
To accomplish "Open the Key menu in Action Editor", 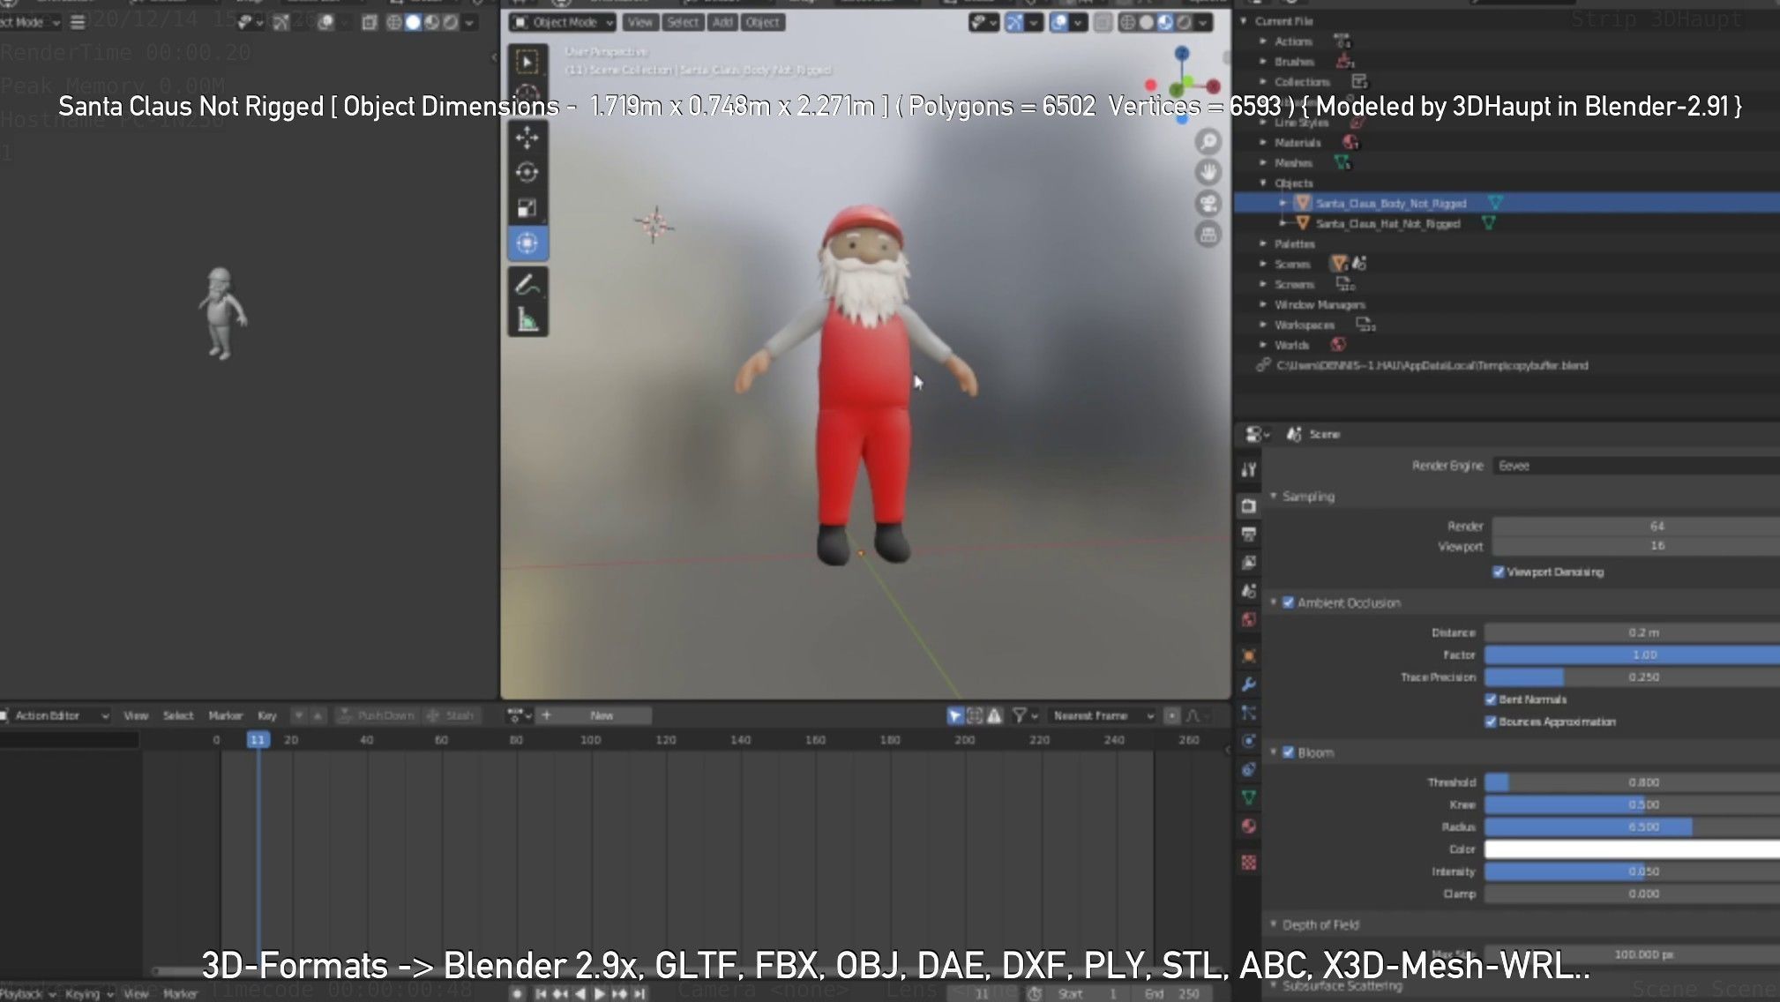I will point(267,716).
